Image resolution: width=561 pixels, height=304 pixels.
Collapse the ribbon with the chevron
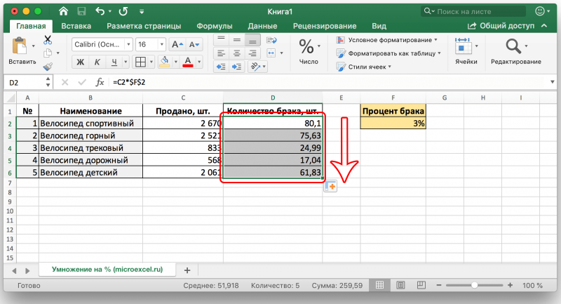coord(544,26)
